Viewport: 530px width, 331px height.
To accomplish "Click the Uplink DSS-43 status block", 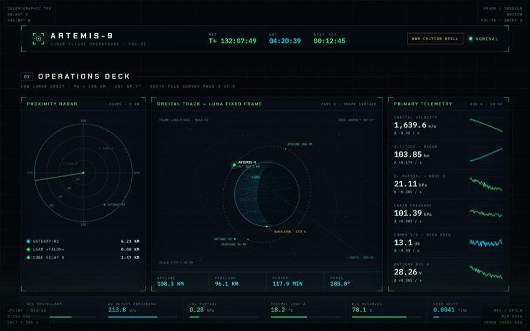I will pos(26,316).
